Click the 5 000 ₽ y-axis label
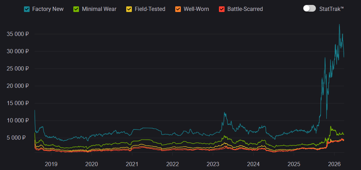The height and width of the screenshot is (170, 361). [x=19, y=138]
